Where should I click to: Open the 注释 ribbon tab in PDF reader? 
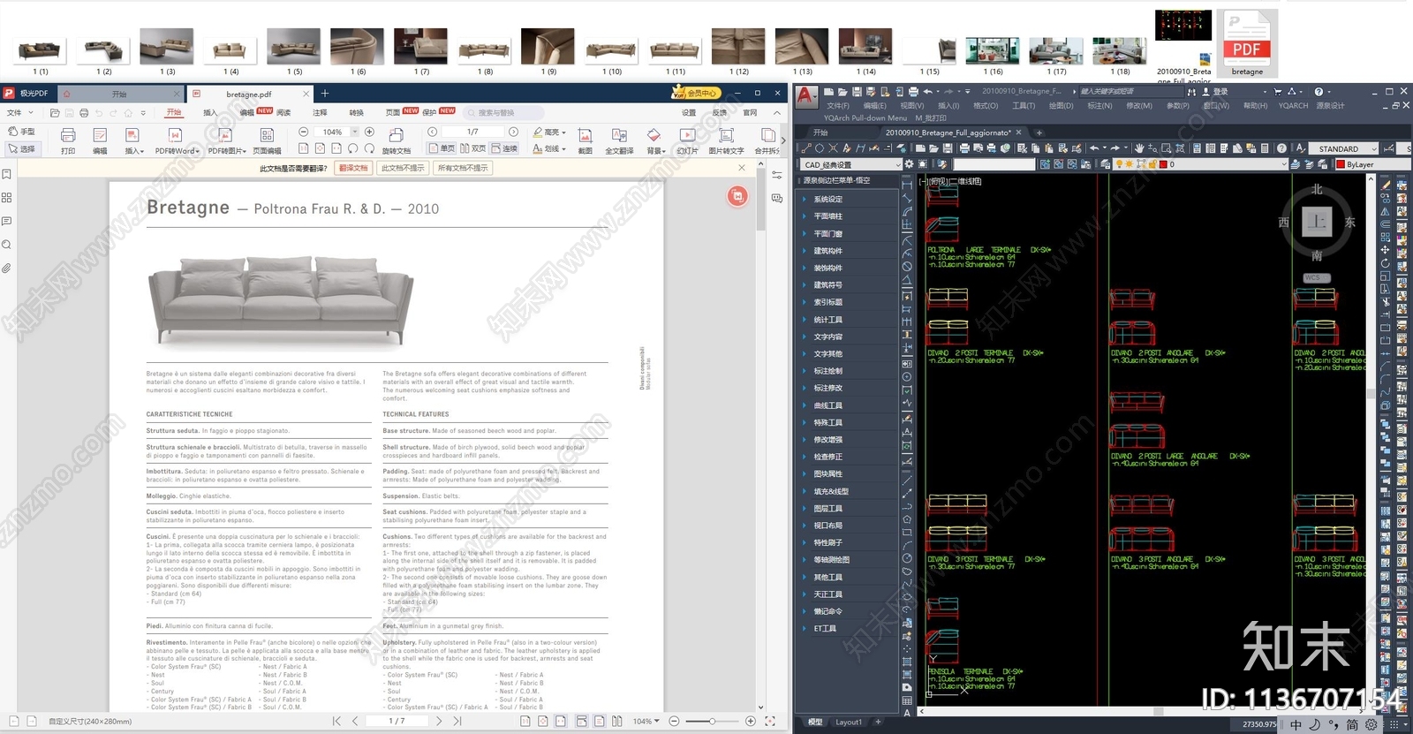pyautogui.click(x=320, y=113)
